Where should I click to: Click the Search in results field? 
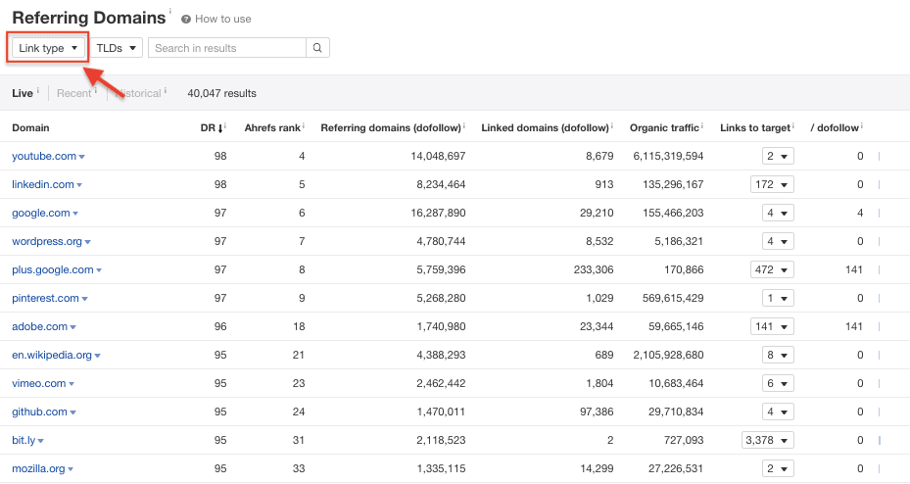226,48
